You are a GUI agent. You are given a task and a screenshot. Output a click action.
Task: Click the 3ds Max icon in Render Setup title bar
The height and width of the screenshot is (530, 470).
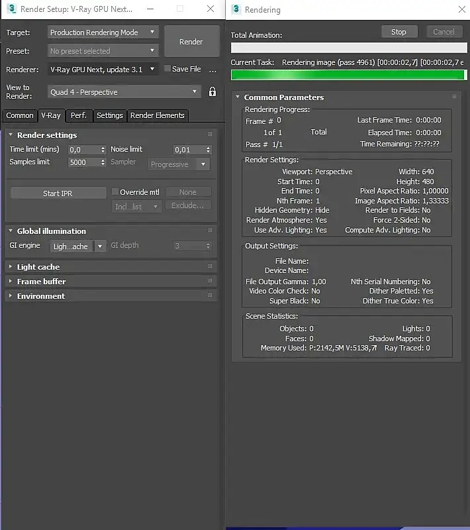[11, 9]
